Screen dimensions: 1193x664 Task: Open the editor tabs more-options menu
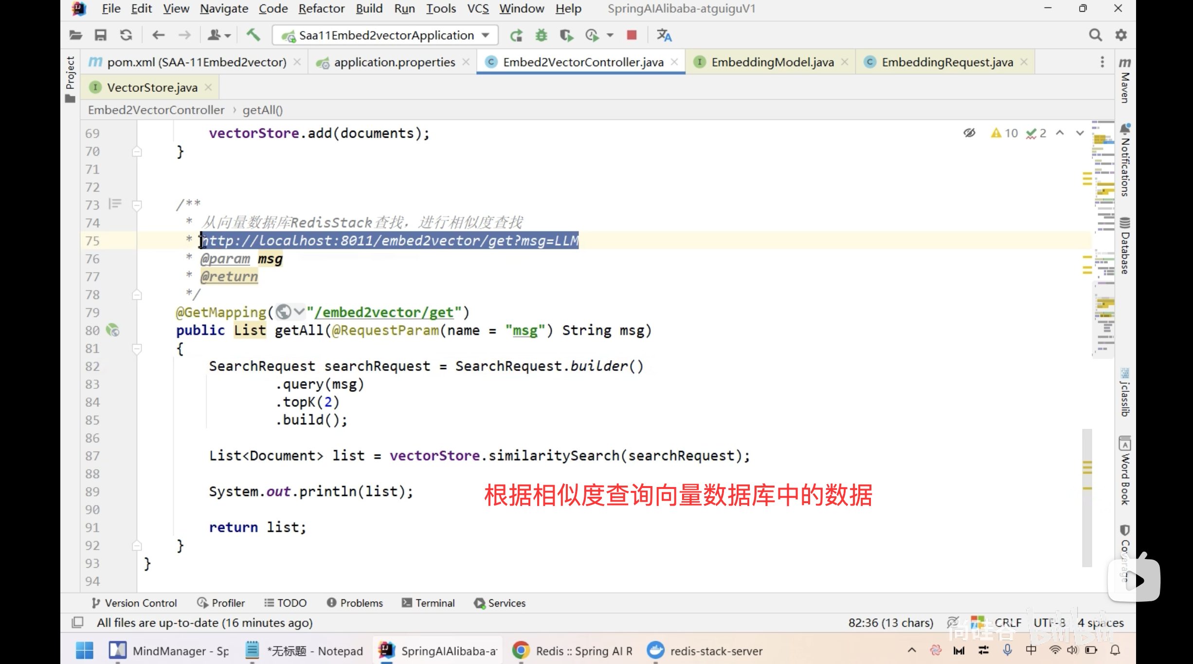pyautogui.click(x=1102, y=62)
